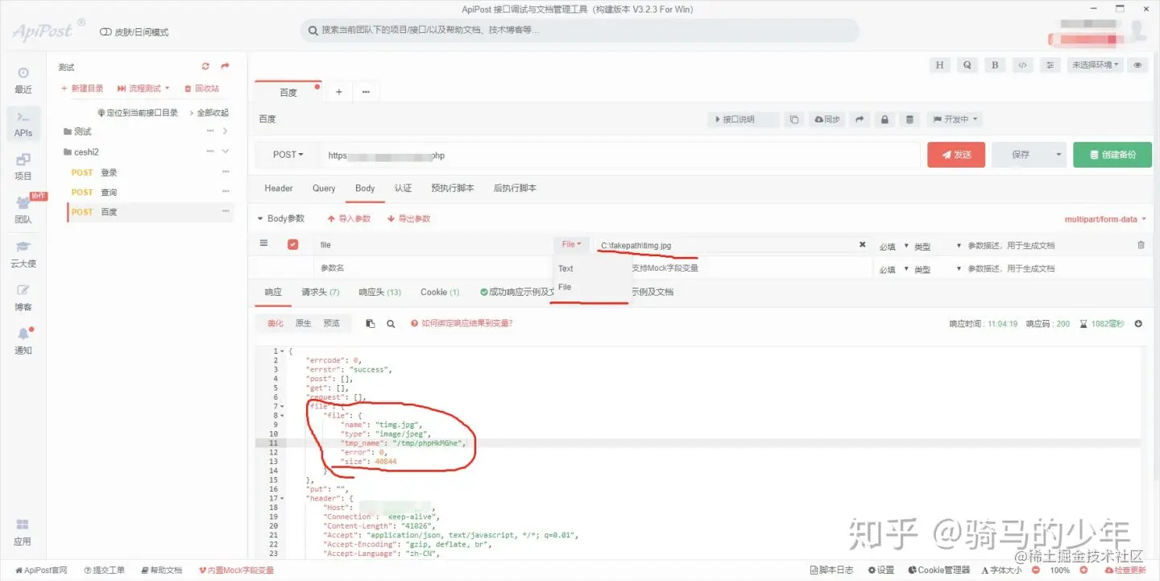This screenshot has height=581, width=1160.
Task: Click the share arrow icon next to 同步
Action: pos(860,119)
